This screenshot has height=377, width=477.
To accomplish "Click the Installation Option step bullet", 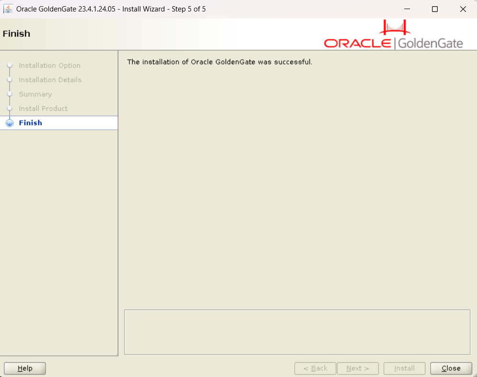I will click(10, 66).
